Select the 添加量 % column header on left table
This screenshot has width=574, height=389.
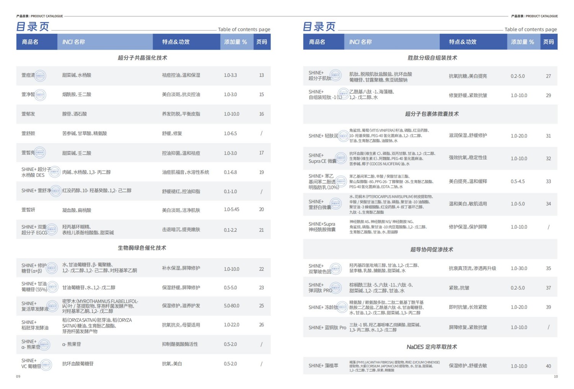coord(235,42)
